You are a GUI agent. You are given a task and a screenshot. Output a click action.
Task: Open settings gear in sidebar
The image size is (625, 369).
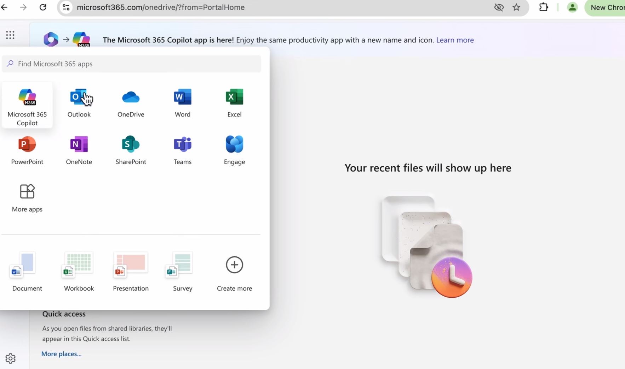tap(11, 358)
